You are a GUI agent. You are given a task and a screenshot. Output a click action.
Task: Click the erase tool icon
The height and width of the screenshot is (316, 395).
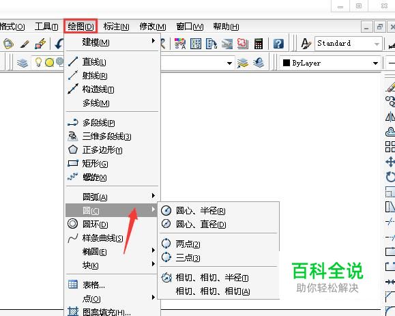click(391, 87)
